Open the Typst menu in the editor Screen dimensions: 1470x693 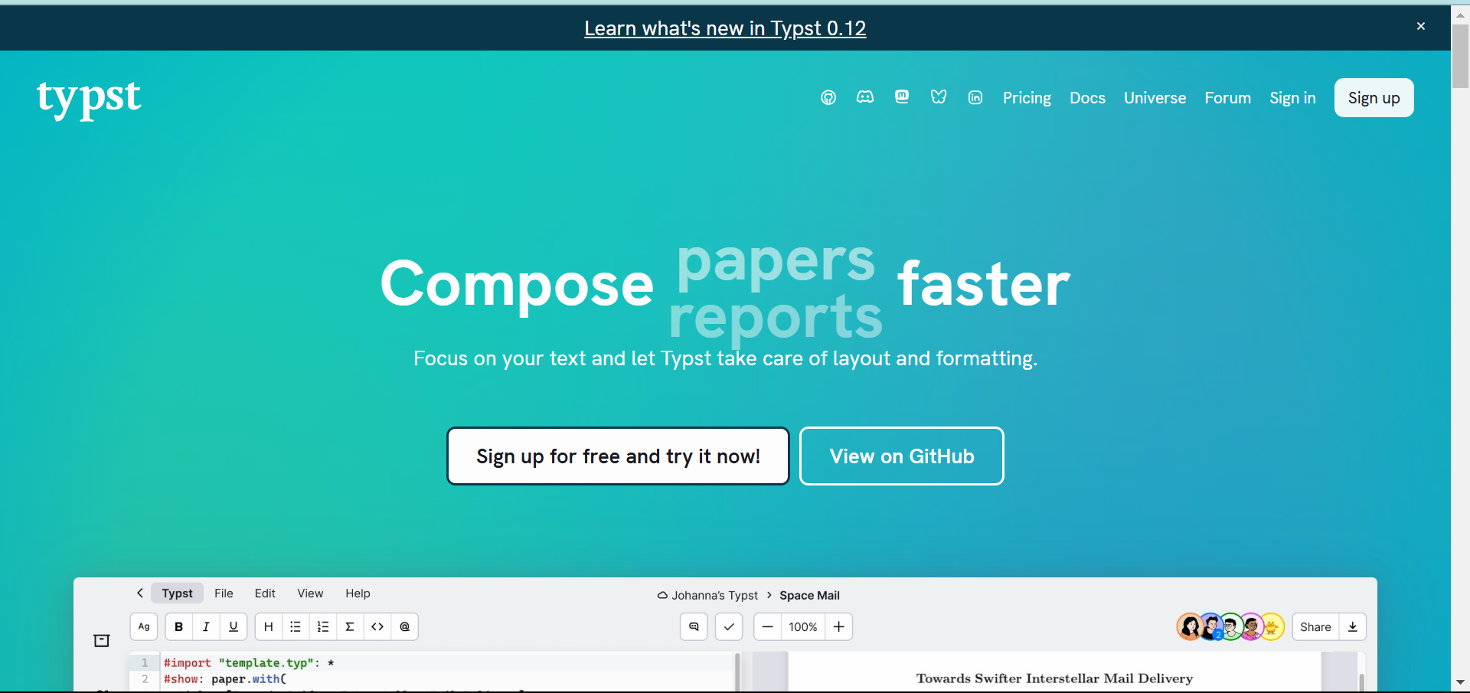pos(177,593)
